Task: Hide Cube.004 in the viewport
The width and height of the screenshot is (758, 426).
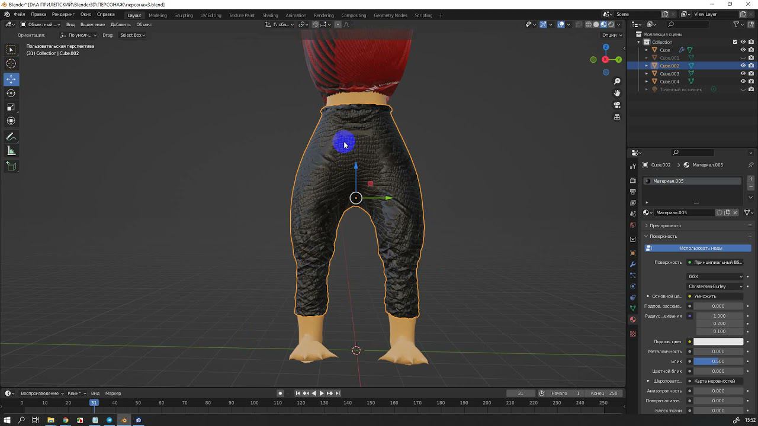Action: pyautogui.click(x=743, y=82)
